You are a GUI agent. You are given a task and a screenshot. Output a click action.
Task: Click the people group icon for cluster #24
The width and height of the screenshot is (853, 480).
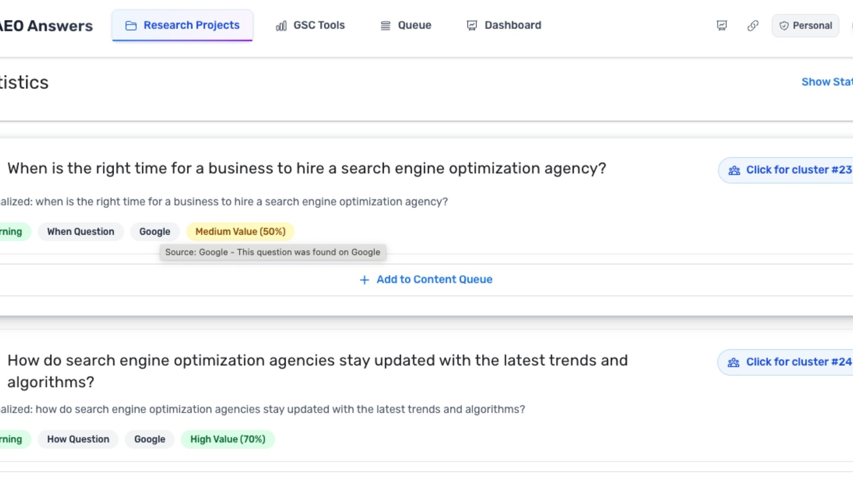click(x=733, y=363)
